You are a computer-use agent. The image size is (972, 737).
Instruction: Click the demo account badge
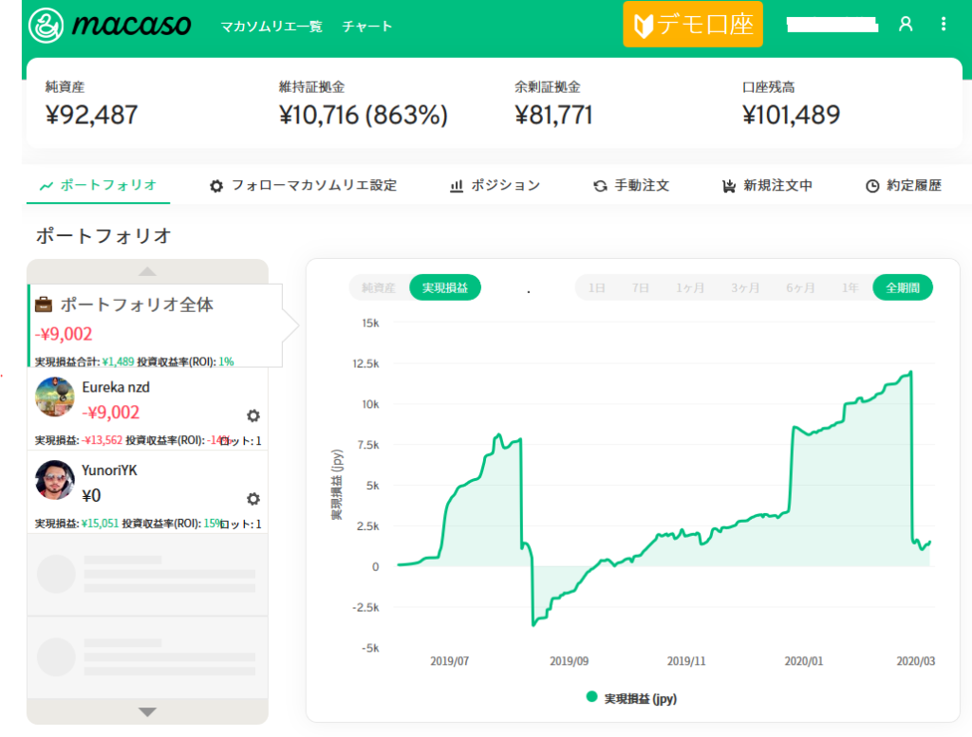point(693,26)
